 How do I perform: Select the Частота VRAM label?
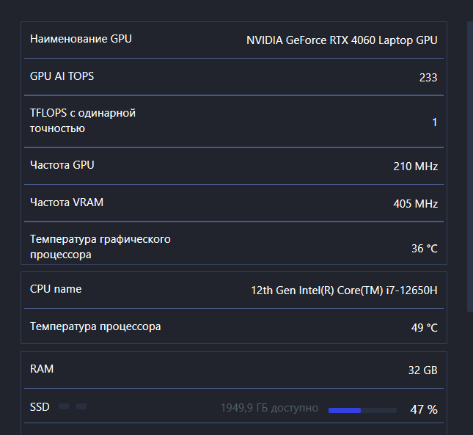[67, 202]
